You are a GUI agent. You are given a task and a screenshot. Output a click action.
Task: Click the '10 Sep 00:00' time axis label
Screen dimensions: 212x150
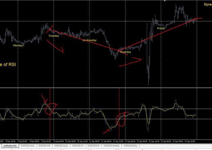pos(59,142)
